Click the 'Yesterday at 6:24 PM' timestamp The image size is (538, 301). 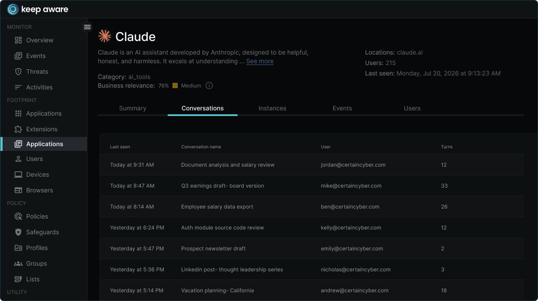(137, 228)
